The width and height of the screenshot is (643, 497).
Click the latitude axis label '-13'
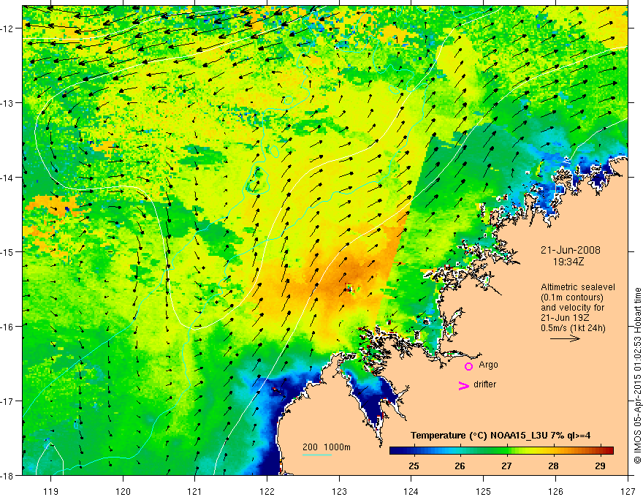[8, 102]
